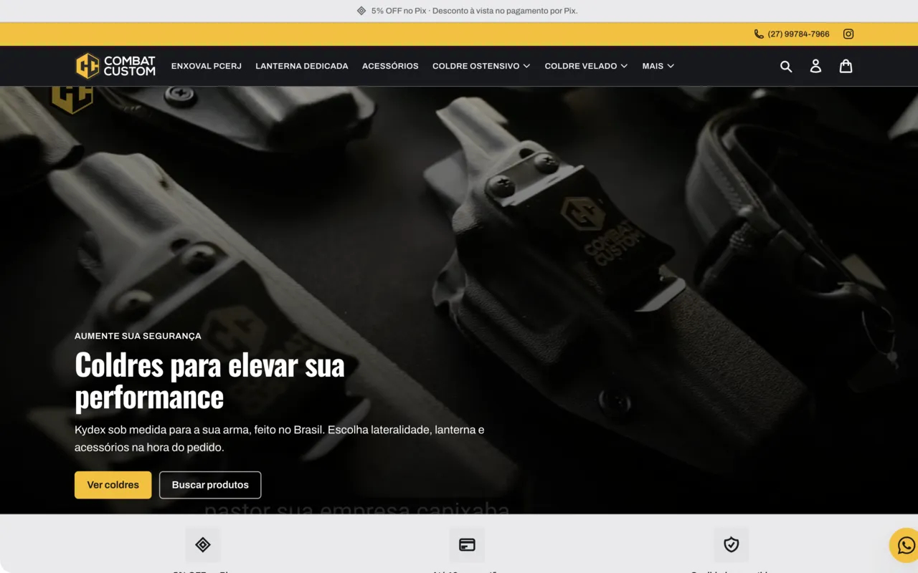Click the 'AUMENTE SUA SEGURANÇA' label

point(138,336)
